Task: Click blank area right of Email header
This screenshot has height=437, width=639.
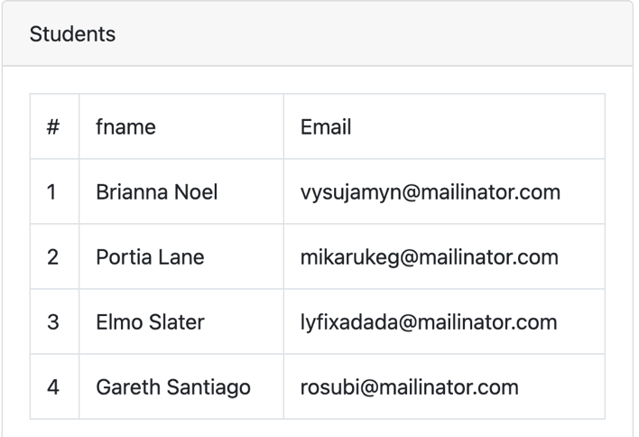Action: pos(477,126)
